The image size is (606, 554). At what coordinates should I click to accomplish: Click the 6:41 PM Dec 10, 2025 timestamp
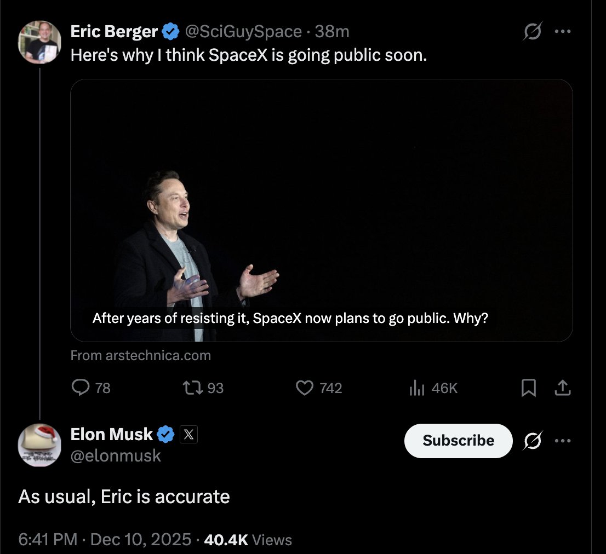tap(105, 540)
